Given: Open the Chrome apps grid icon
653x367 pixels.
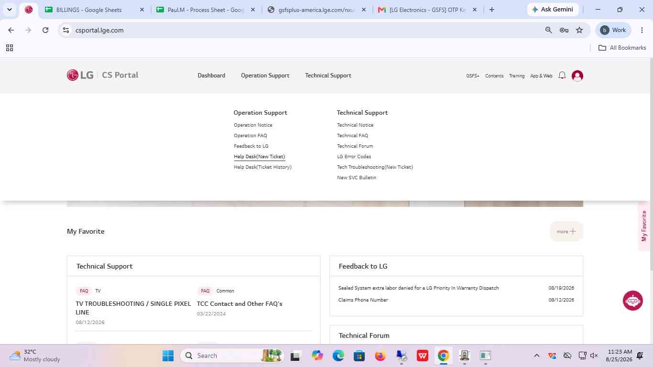Looking at the screenshot, I should tap(9, 48).
